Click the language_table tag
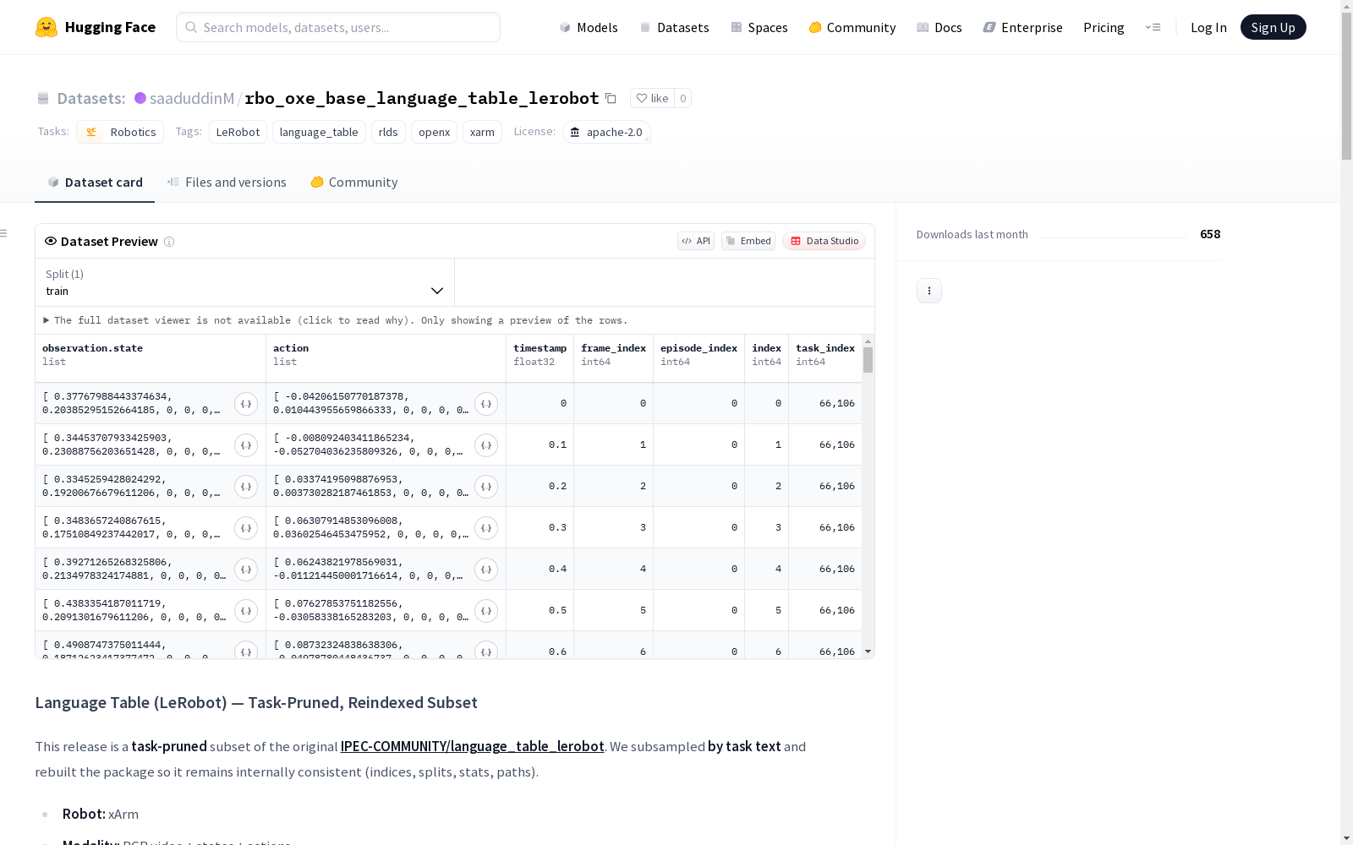 coord(319,132)
